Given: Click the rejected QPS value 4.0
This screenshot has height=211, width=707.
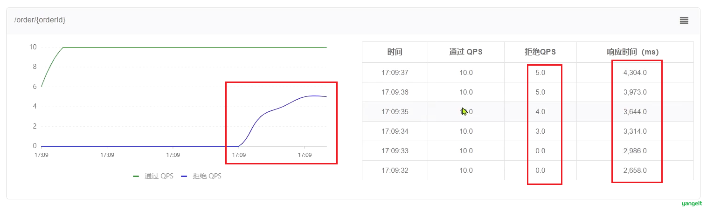Looking at the screenshot, I should click(540, 112).
